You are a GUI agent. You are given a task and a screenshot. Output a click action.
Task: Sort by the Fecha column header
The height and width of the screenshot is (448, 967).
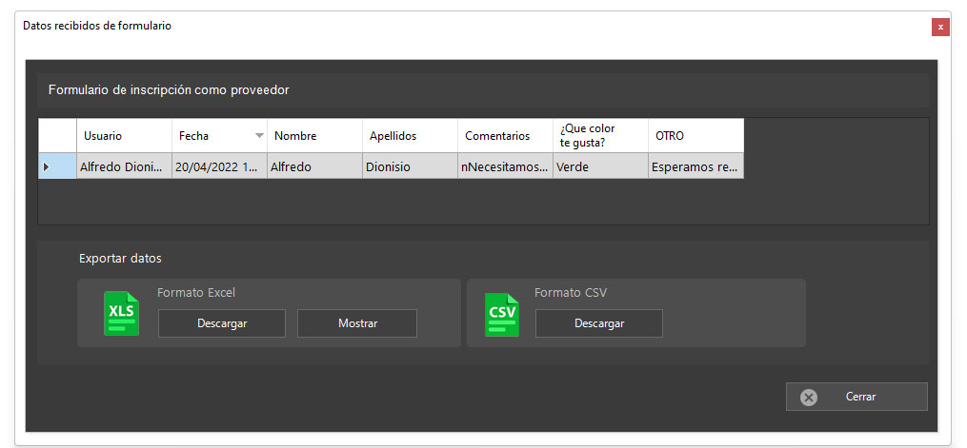[x=219, y=136]
